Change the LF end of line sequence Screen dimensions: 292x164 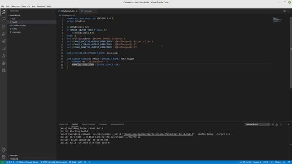271,162
